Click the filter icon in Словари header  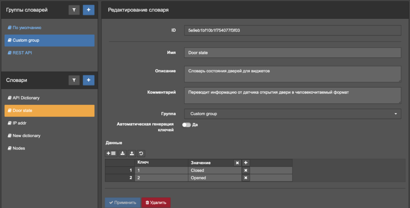click(x=74, y=80)
